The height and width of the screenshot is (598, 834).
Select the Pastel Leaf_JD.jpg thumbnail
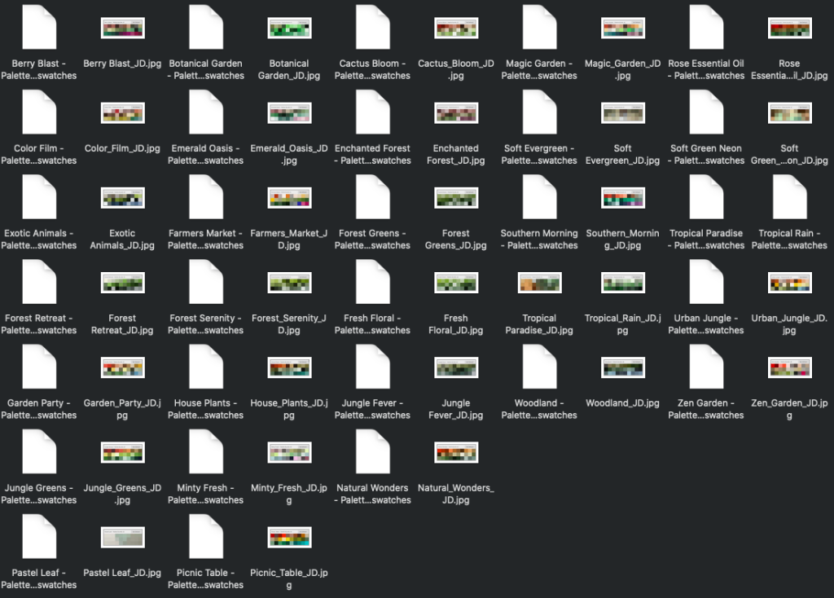pyautogui.click(x=122, y=537)
